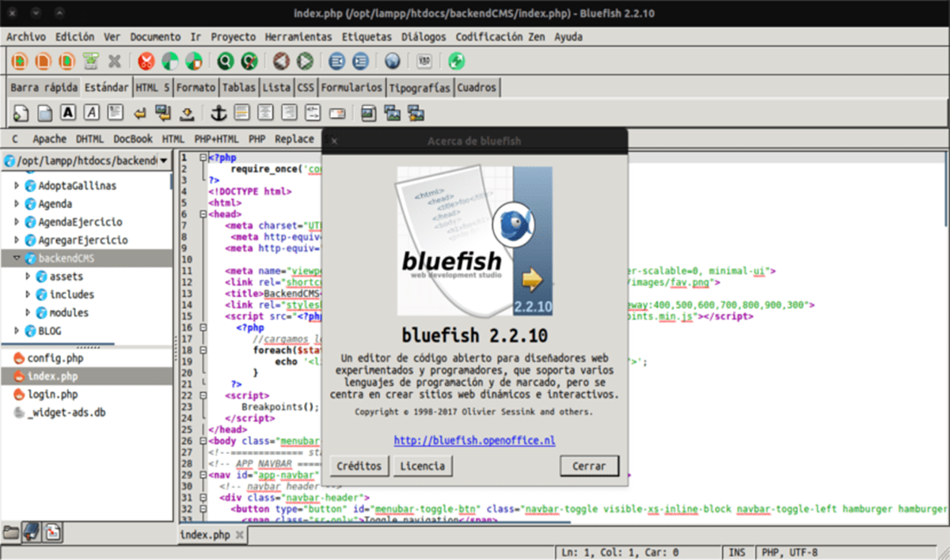This screenshot has width=950, height=560.
Task: Open the path dropdown showing /opt/lampp/htdocs
Action: point(86,161)
